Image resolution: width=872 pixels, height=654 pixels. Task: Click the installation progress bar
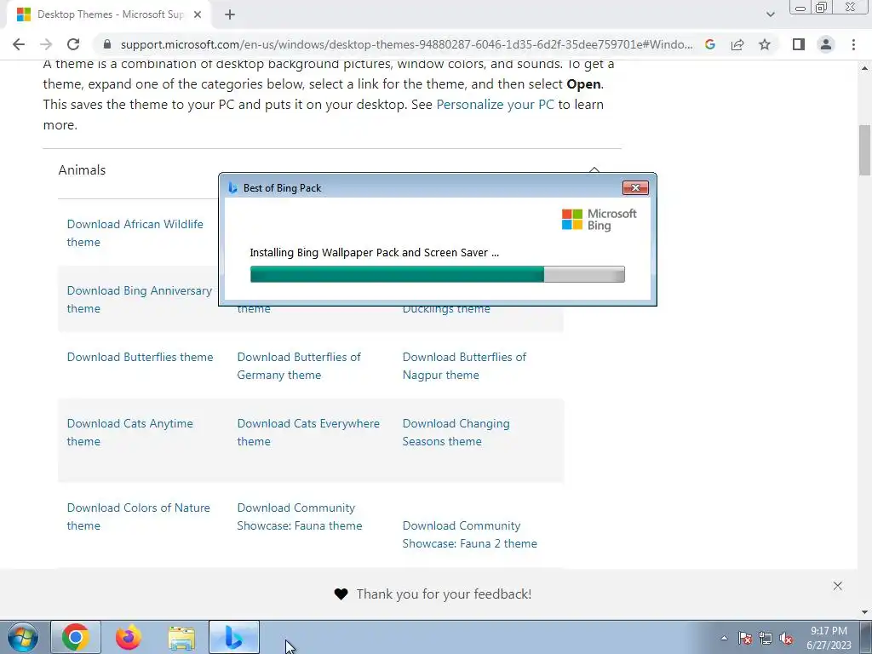(x=437, y=274)
